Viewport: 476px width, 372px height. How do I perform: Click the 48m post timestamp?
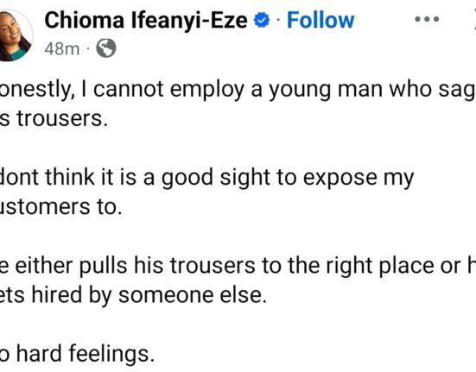tap(62, 49)
